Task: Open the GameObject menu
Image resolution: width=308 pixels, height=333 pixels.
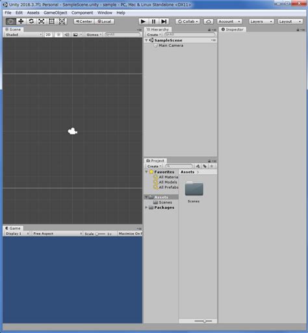Action: pyautogui.click(x=55, y=13)
